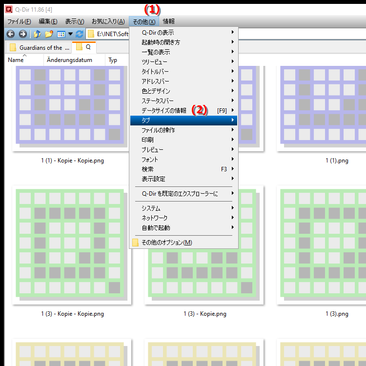The height and width of the screenshot is (366, 366).
Task: Click file name 1 (1).png
Action: [337, 161]
